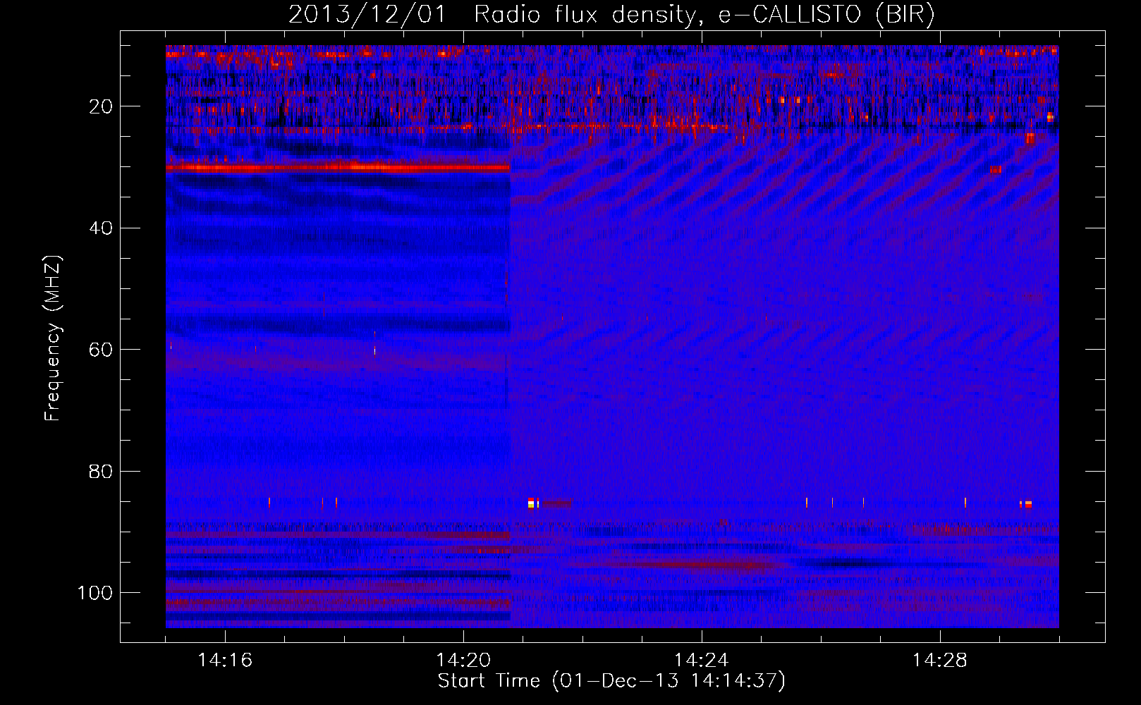The image size is (1141, 705).
Task: Click the 14:28 time tick label
Action: tap(940, 661)
